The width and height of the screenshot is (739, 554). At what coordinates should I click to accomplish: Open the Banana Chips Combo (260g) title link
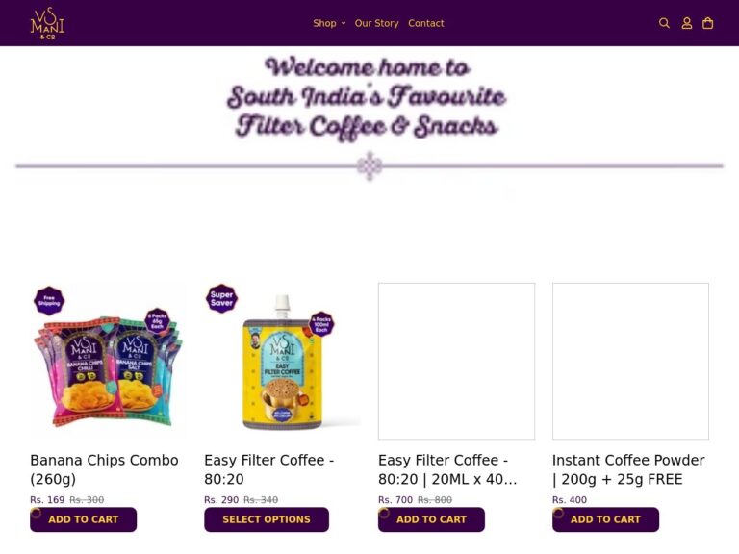pyautogui.click(x=104, y=469)
